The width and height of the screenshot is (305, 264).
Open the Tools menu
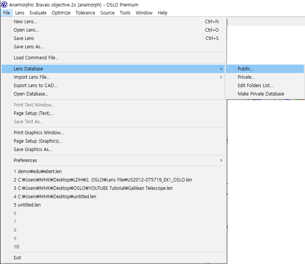tap(125, 13)
